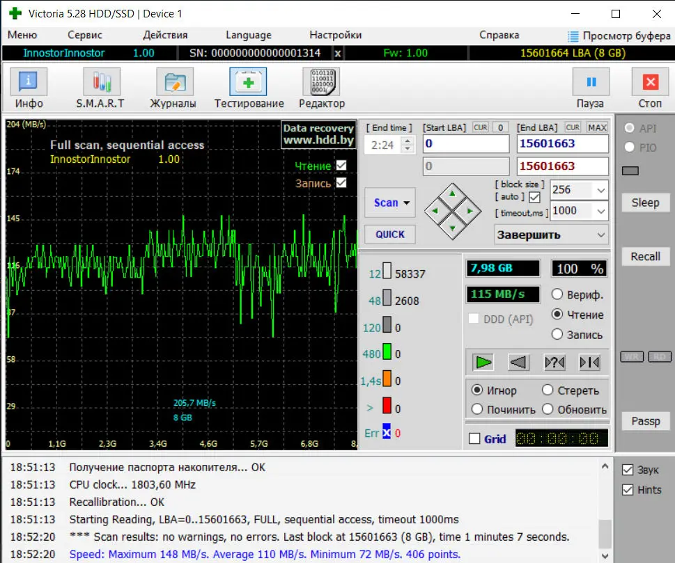Click the MAX button beside End LBA
This screenshot has height=563, width=675.
pos(597,127)
